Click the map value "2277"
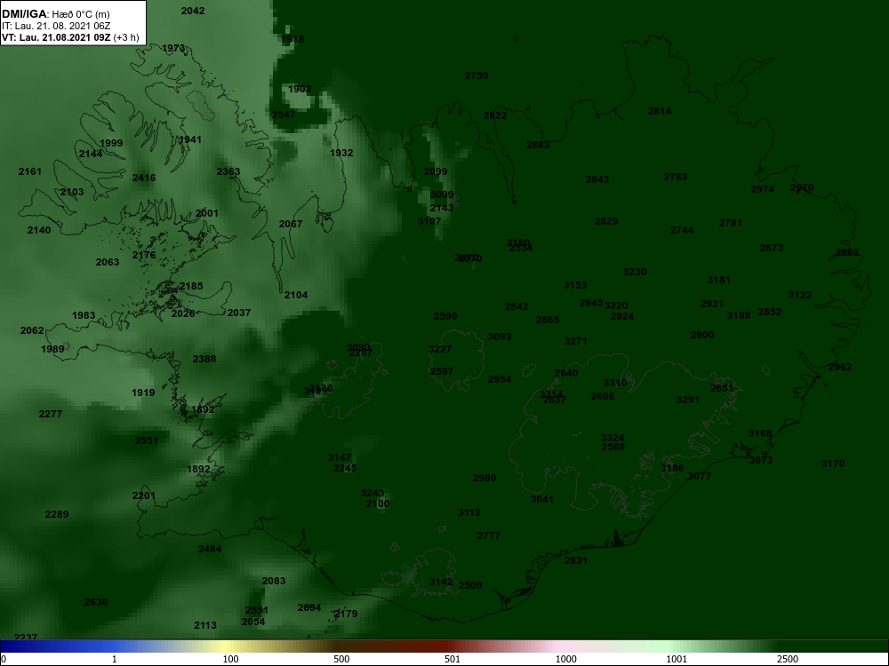This screenshot has height=666, width=889. pyautogui.click(x=51, y=414)
